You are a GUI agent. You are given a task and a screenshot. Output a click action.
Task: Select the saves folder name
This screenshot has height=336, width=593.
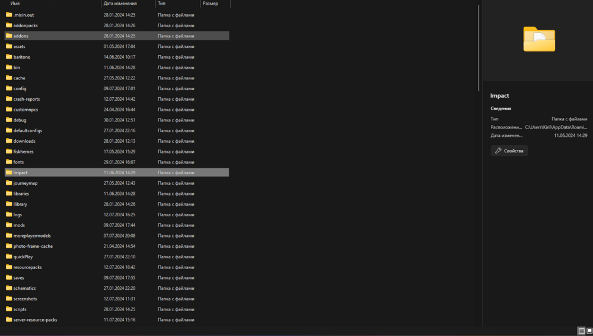click(18, 277)
